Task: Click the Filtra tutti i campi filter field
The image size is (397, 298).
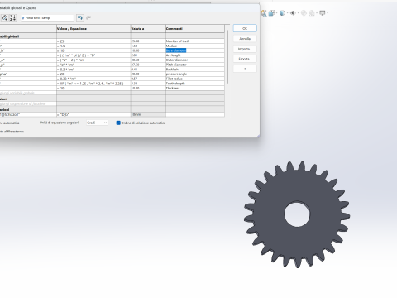Action: [x=47, y=18]
